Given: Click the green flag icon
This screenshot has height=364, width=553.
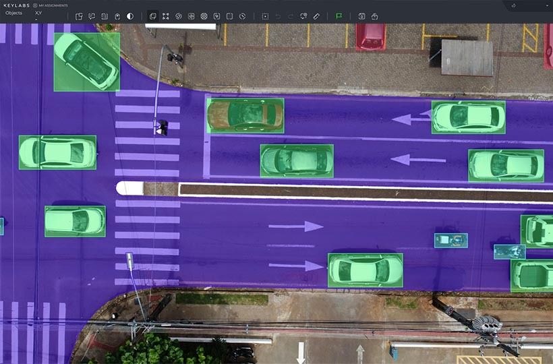Looking at the screenshot, I should [x=339, y=16].
